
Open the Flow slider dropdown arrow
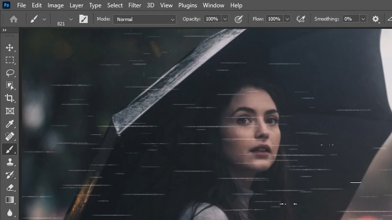pyautogui.click(x=287, y=19)
